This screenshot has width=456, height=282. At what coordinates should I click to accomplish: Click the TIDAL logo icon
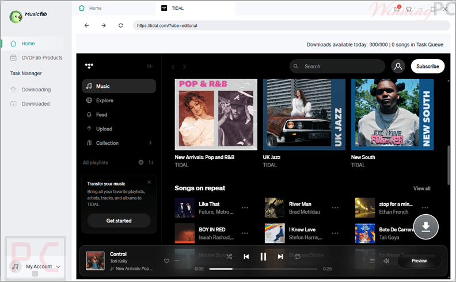pos(89,66)
